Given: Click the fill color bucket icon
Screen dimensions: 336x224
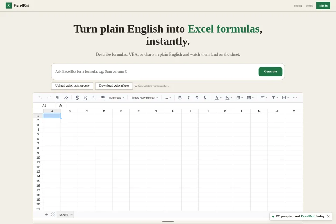Looking at the screenshot, I should 227,98.
